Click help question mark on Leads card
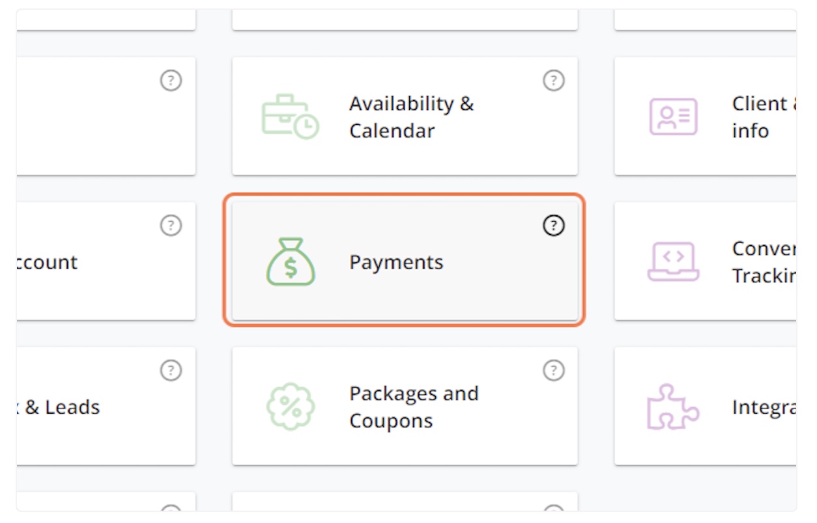Screen dimensions: 817x523 click(171, 371)
